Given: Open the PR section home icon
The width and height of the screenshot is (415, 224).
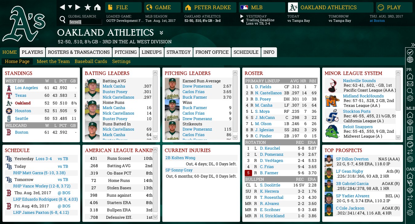Looking at the screenshot, I should [x=410, y=76].
